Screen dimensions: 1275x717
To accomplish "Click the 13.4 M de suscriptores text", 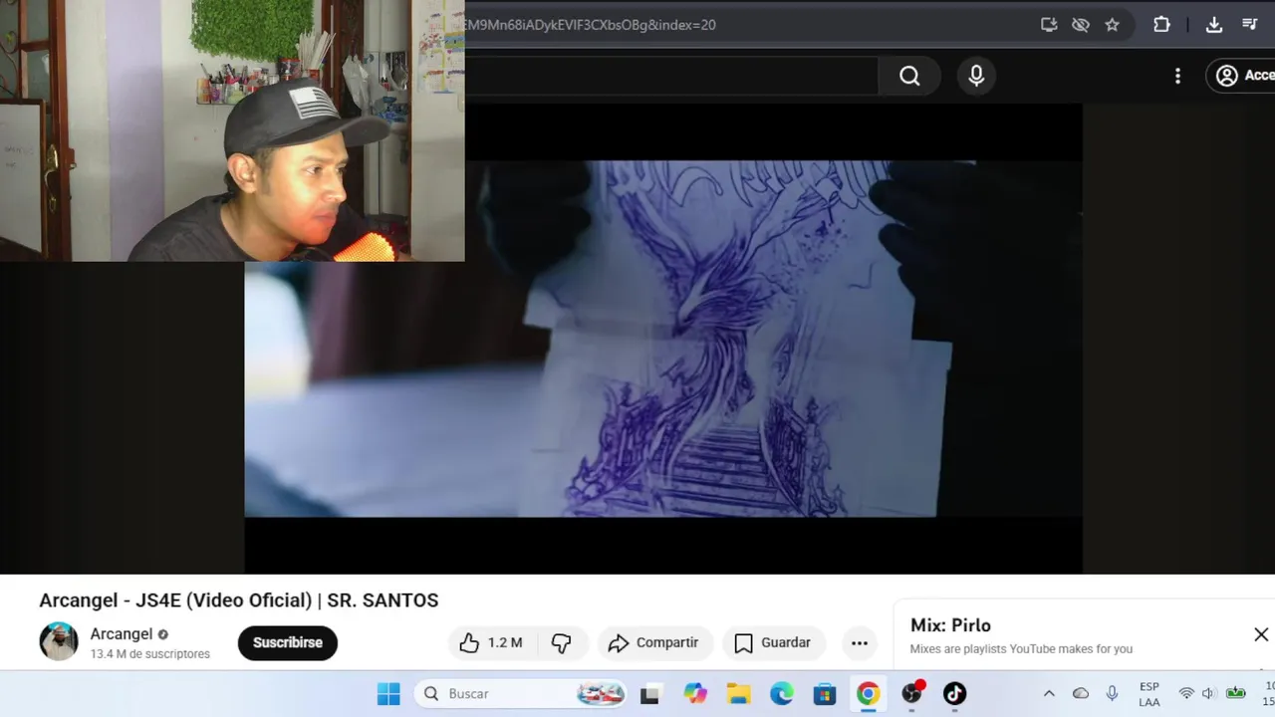I will [150, 654].
